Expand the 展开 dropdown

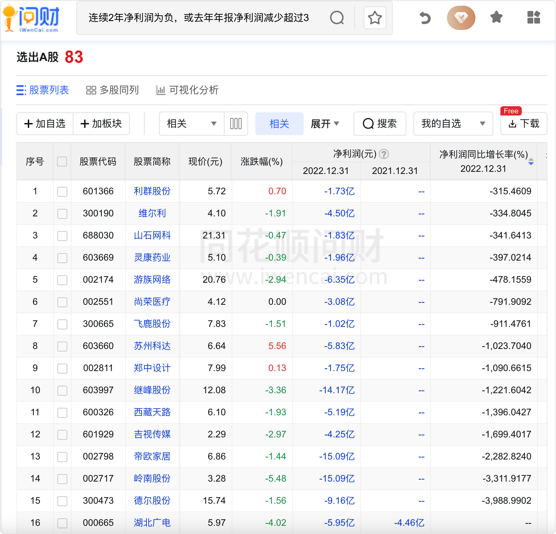325,124
